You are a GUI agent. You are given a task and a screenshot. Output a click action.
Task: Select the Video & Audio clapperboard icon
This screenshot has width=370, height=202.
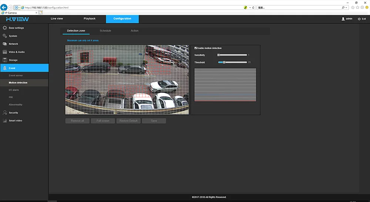point(5,52)
